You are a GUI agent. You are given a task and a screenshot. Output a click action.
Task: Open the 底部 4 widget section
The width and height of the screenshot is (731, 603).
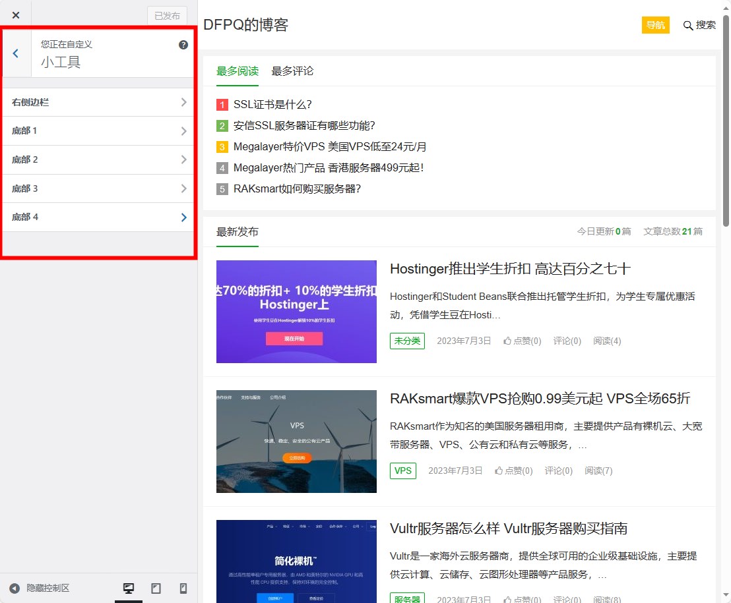[98, 217]
